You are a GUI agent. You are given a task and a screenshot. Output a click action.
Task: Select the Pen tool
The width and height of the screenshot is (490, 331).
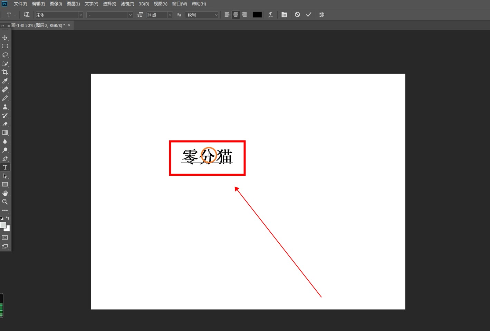5,159
